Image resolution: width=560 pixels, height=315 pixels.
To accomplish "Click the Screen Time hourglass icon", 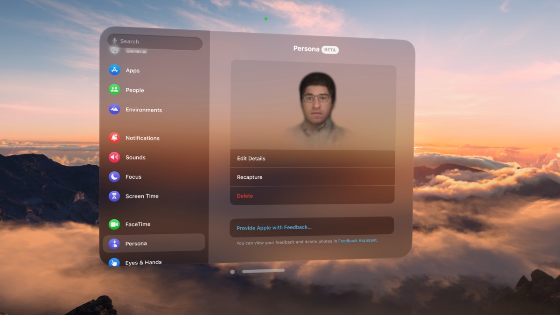I will point(114,196).
